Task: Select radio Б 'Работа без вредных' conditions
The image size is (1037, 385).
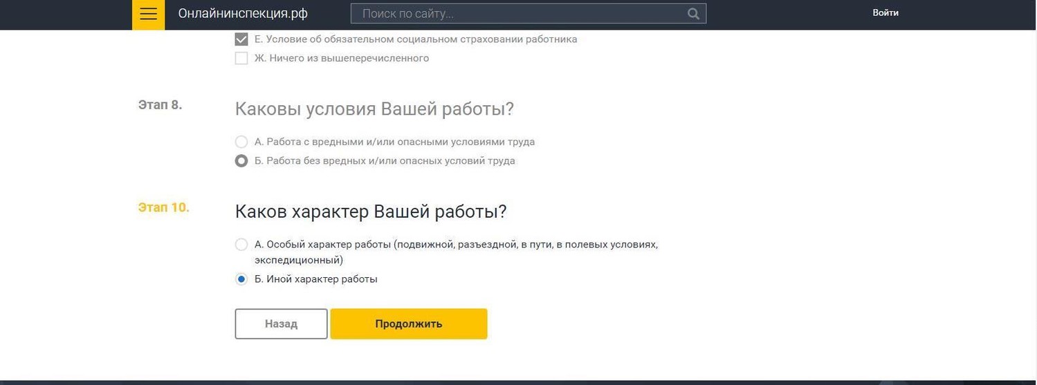Action: coord(241,161)
